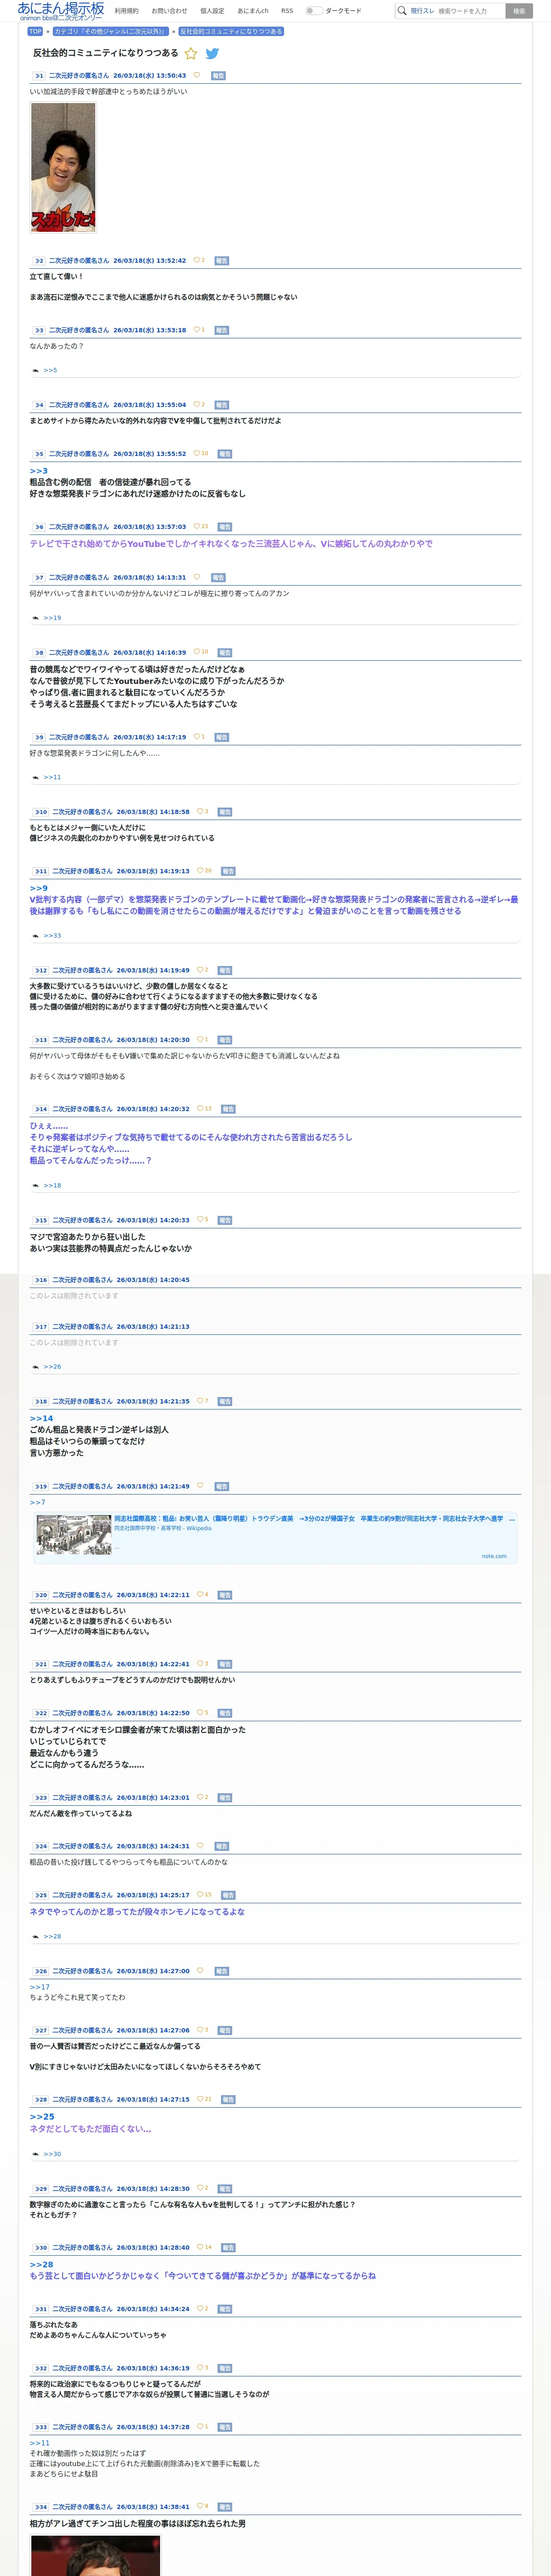551x2576 pixels.
Task: Like post 11 with its heart icon
Action: click(x=201, y=871)
